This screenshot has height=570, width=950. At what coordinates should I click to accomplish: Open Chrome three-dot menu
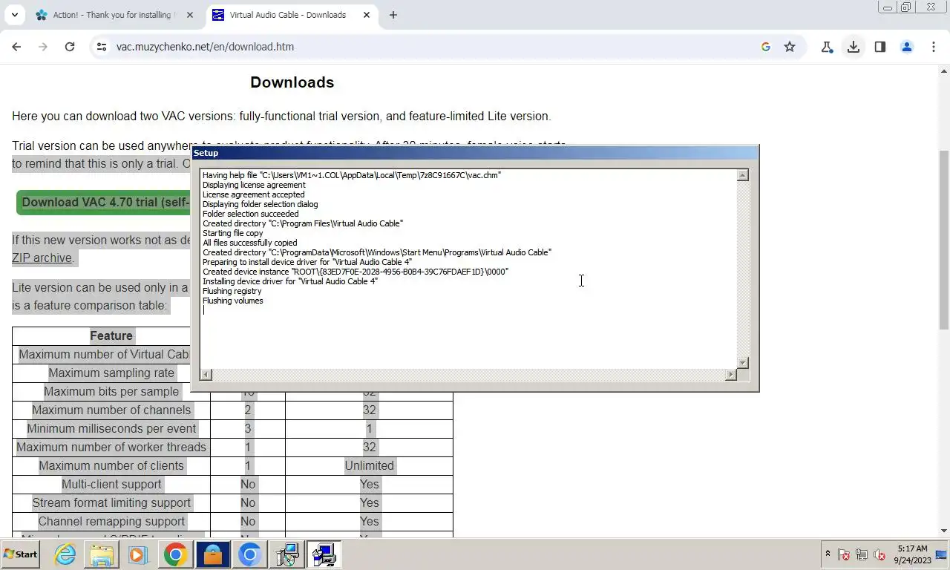[x=934, y=47]
